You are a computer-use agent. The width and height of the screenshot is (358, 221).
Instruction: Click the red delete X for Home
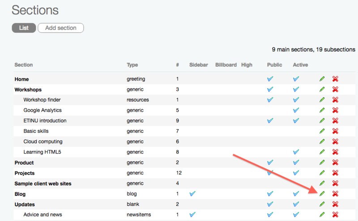(335, 79)
